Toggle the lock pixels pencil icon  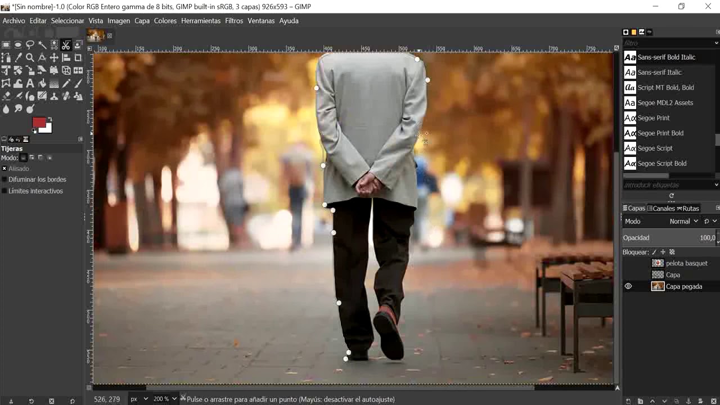[x=654, y=252]
